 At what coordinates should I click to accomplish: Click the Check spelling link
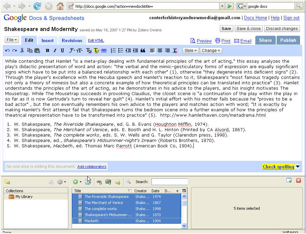(278, 167)
